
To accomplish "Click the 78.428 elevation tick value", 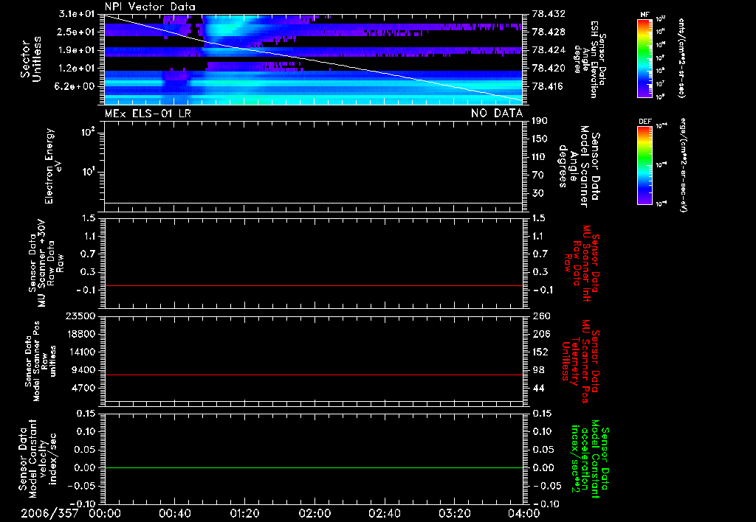I will coord(549,32).
